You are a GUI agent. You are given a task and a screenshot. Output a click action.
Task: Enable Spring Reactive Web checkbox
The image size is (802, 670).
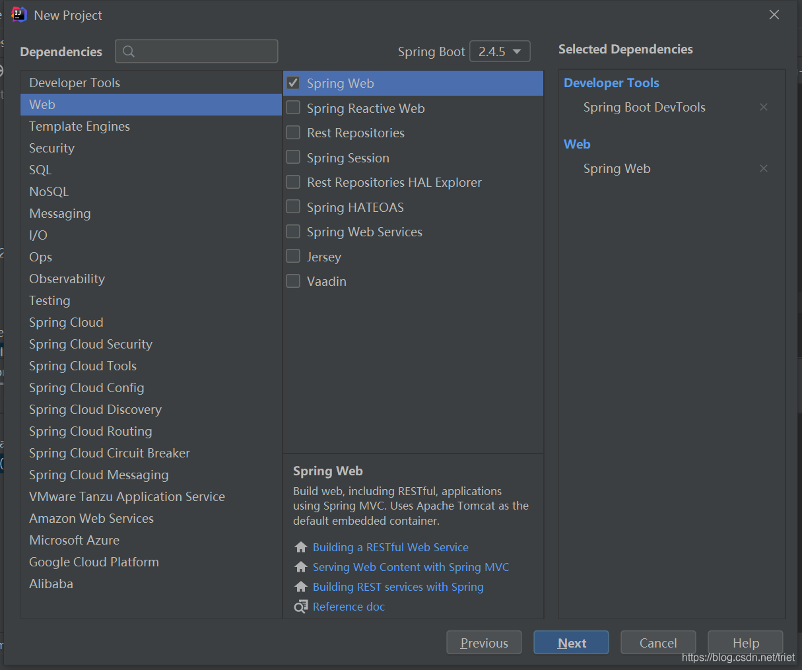[293, 108]
